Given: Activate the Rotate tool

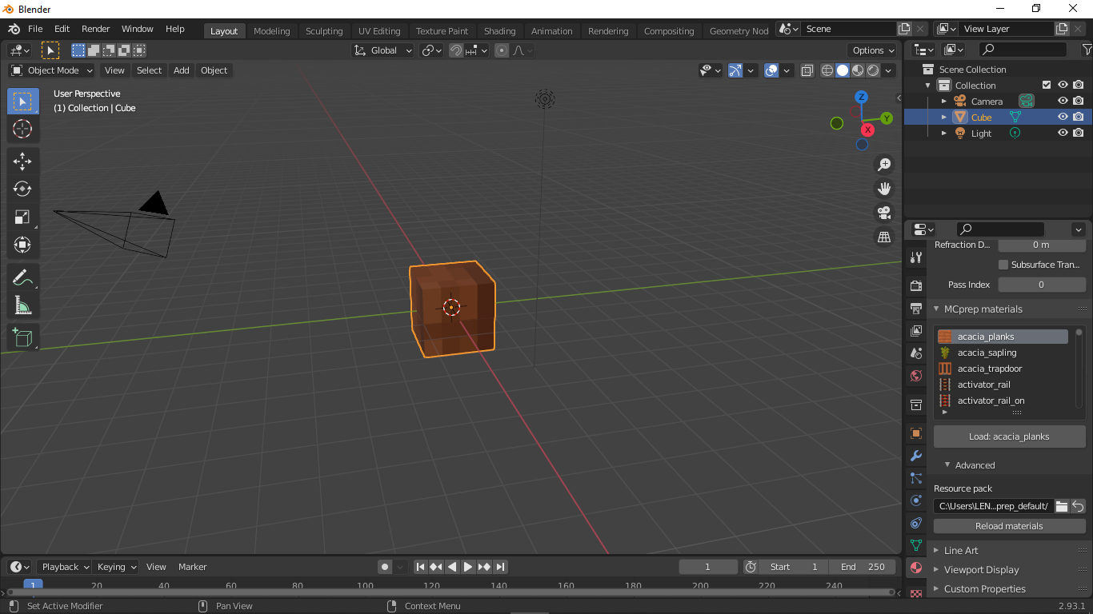Looking at the screenshot, I should 22,189.
